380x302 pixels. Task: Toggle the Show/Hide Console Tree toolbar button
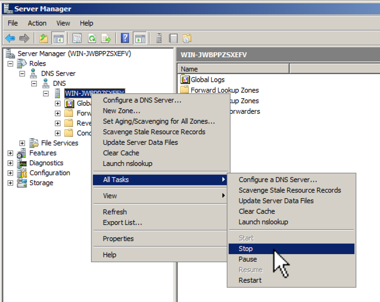(58, 38)
